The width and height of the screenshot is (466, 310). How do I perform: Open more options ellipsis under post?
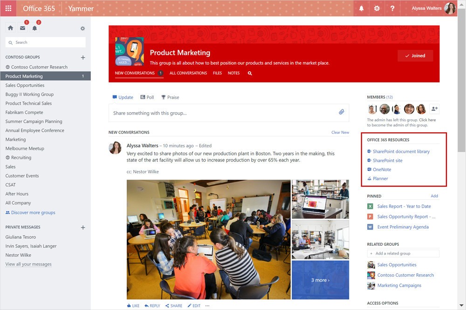click(x=207, y=305)
